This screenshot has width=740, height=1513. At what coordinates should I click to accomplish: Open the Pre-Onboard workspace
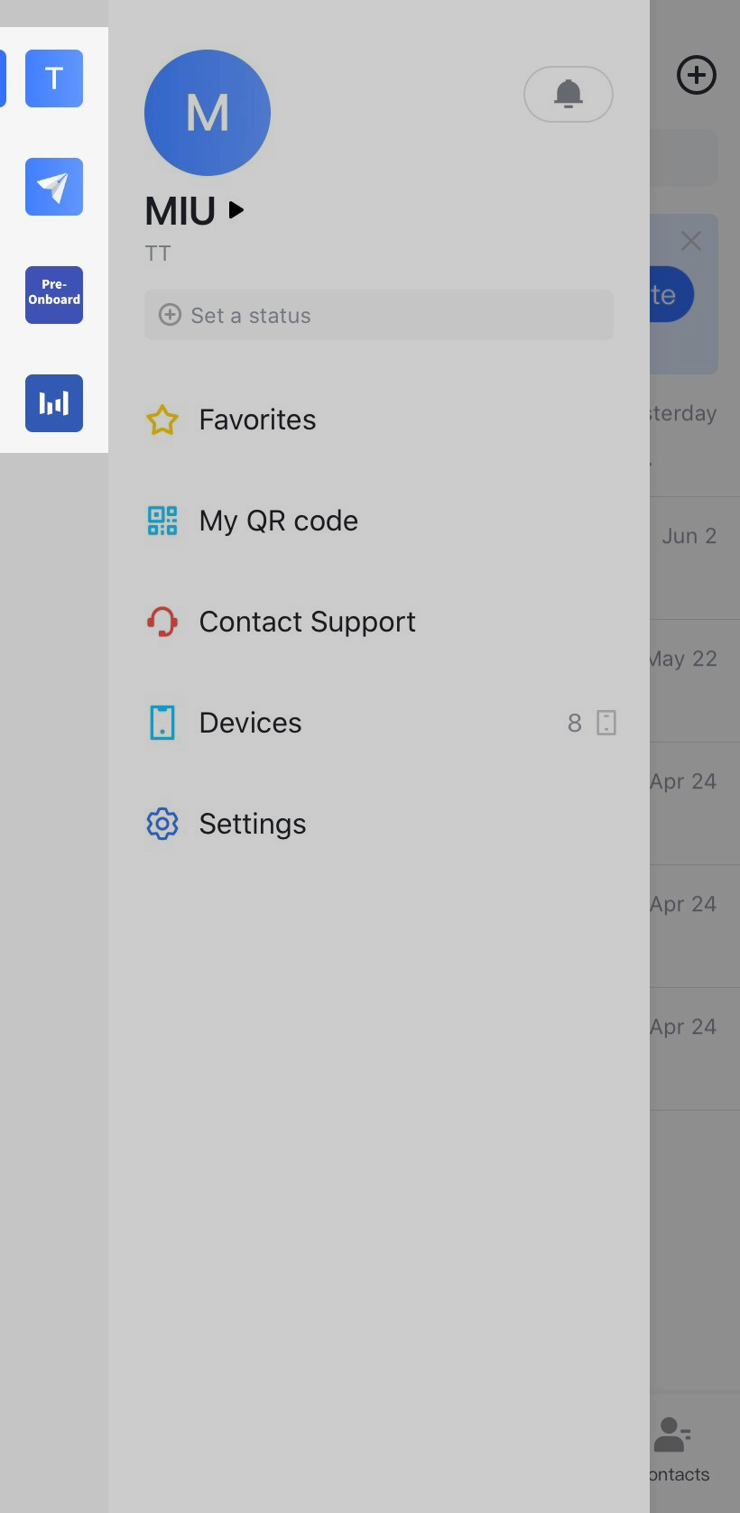click(53, 295)
